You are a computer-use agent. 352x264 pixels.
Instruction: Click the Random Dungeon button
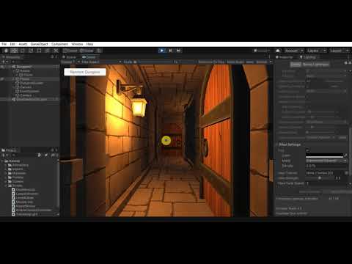85,72
